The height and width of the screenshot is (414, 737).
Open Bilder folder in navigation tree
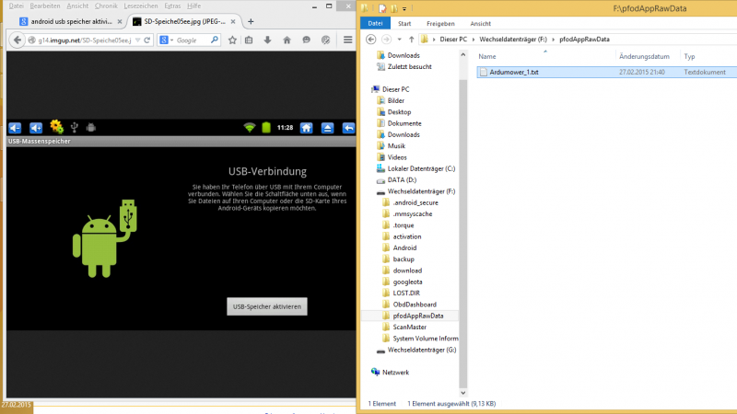pyautogui.click(x=396, y=100)
